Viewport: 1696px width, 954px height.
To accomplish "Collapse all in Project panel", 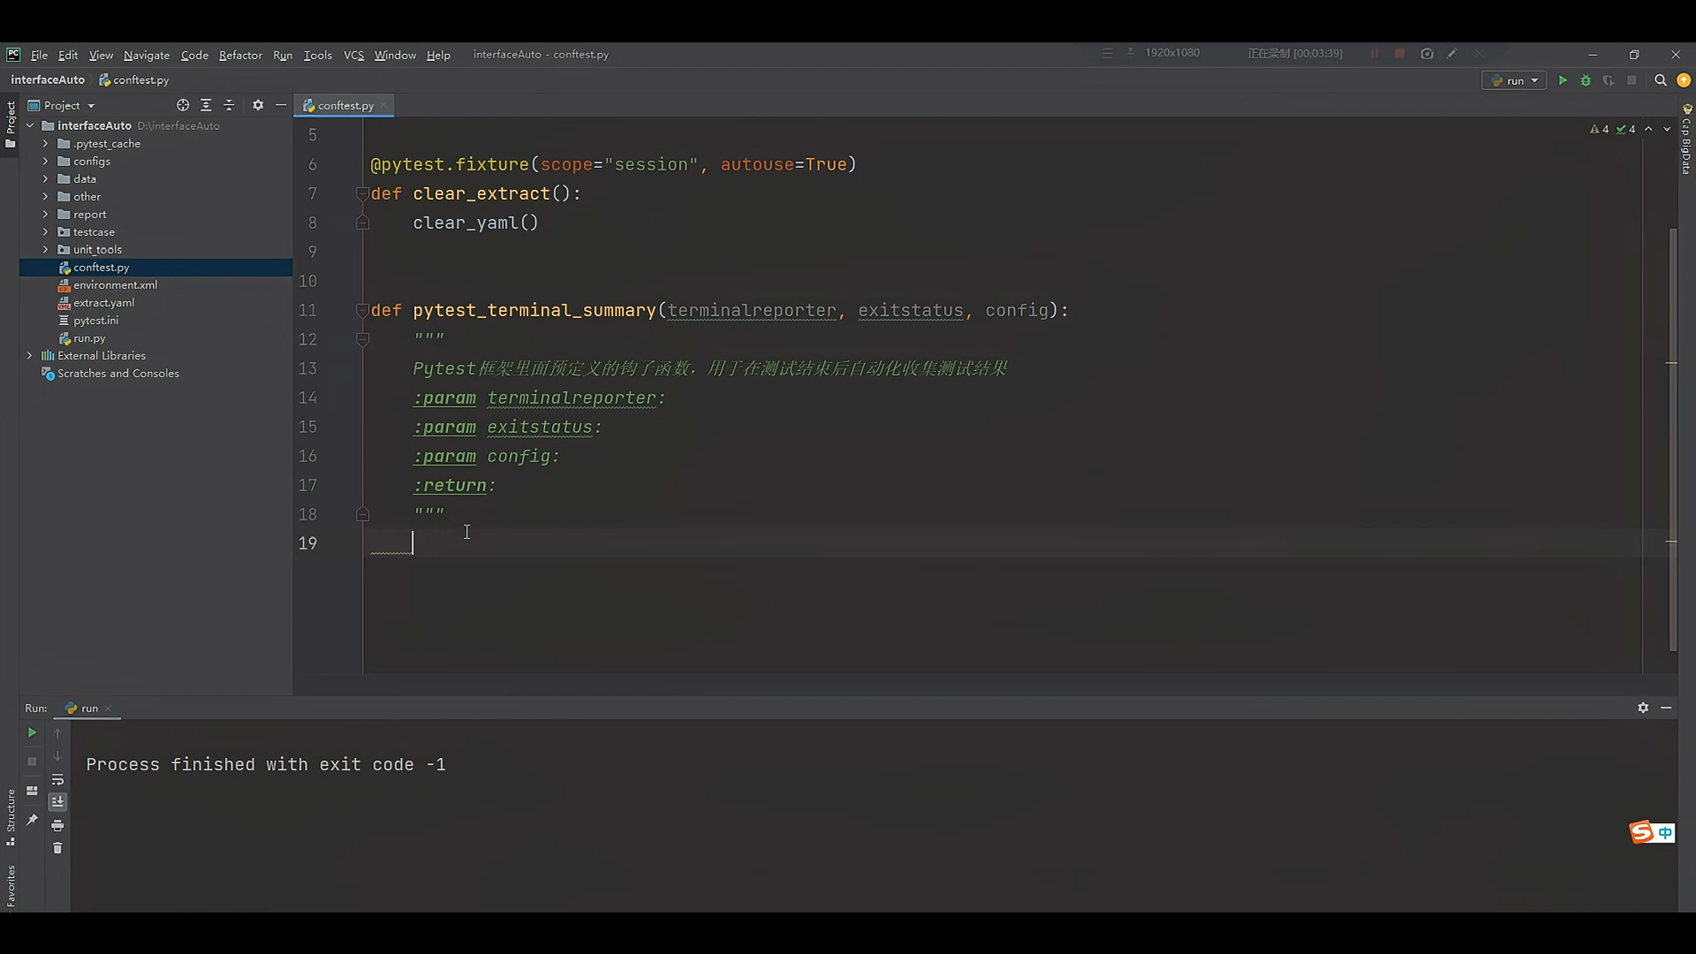I will point(229,105).
